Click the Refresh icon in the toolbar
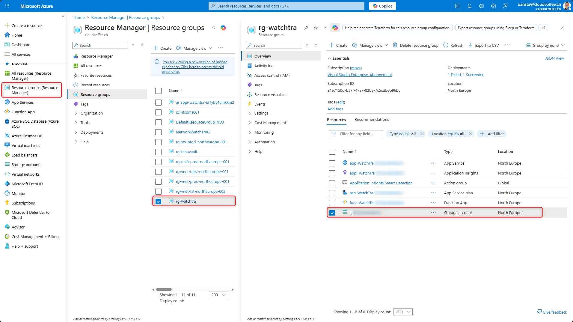The width and height of the screenshot is (573, 322). tap(446, 45)
